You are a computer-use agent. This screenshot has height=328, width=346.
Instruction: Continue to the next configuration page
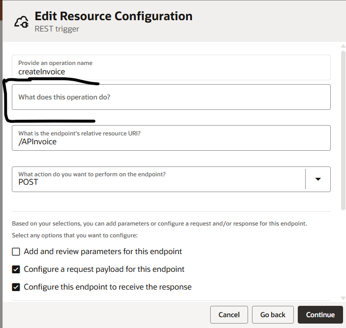[320, 315]
